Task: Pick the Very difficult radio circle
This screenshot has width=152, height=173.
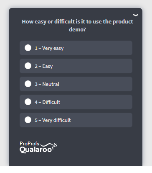Action: [x=28, y=120]
